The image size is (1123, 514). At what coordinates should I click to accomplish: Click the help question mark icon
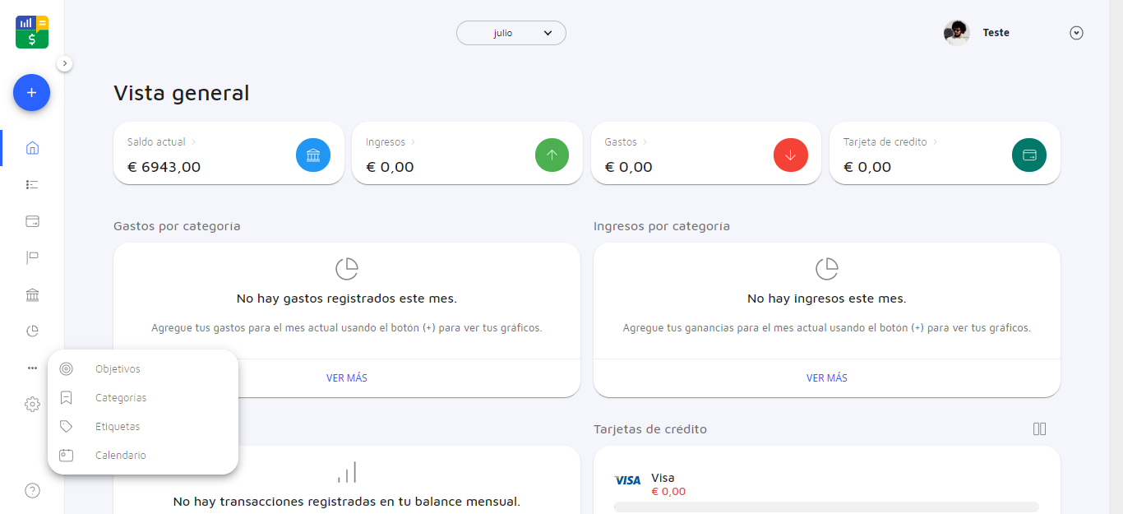point(32,491)
